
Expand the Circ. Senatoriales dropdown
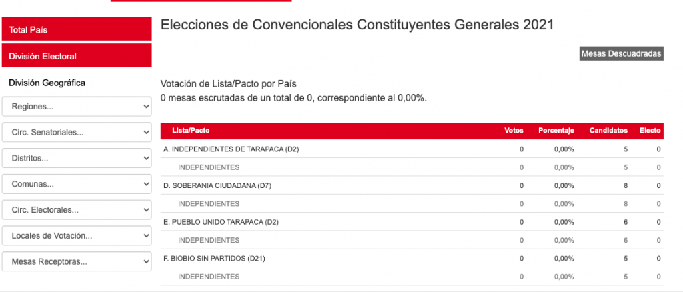click(x=77, y=133)
